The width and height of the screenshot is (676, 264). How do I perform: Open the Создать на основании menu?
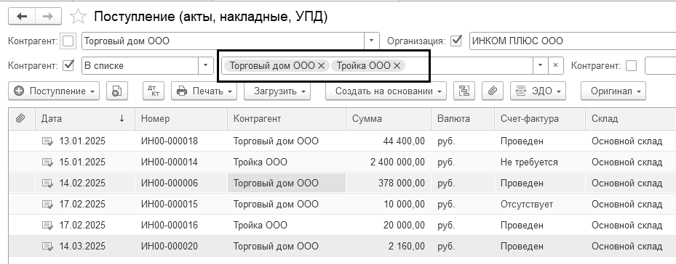(x=386, y=91)
